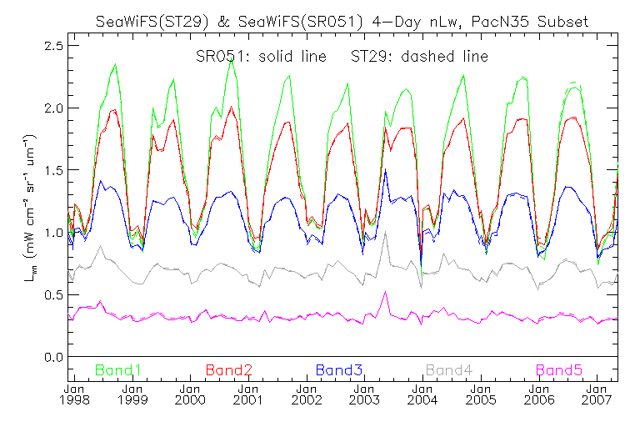This screenshot has height=427, width=640.
Task: Click the Jan 2005 x-axis label
Action: point(481,394)
